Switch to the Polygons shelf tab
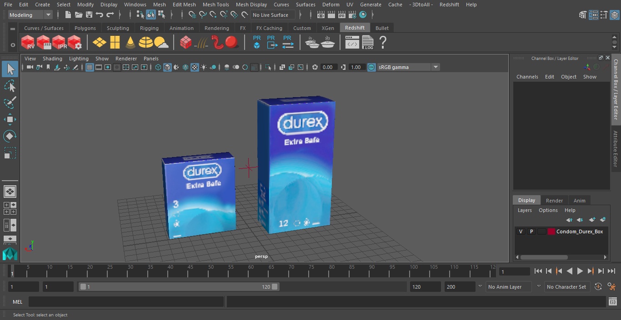621x320 pixels. tap(85, 28)
